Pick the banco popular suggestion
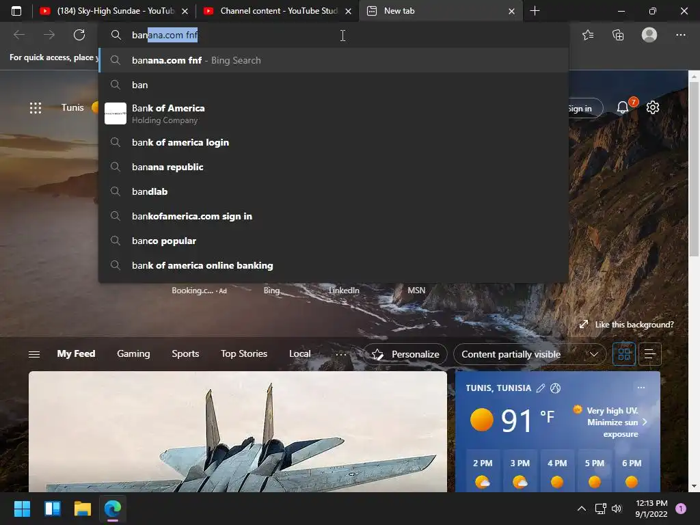This screenshot has height=525, width=700. (x=334, y=241)
